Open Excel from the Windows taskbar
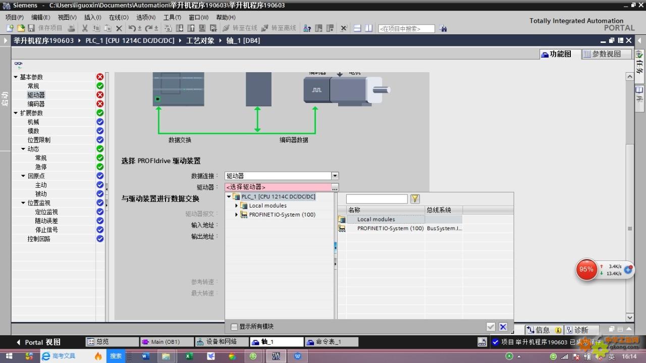 [x=189, y=356]
